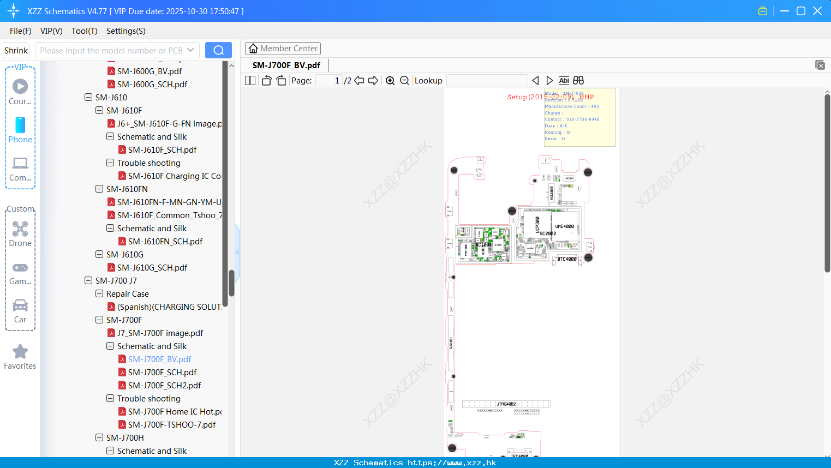Open SM-J700F-TSHOO-7.pdf file
Viewport: 831px width, 468px height.
tap(167, 424)
